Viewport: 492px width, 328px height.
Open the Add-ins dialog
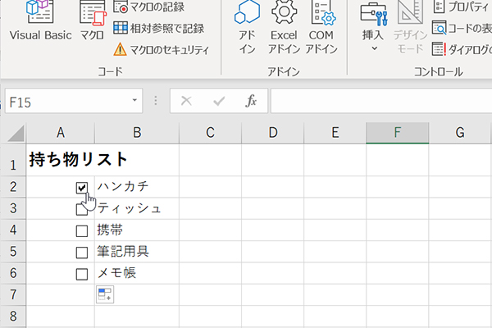pyautogui.click(x=247, y=25)
